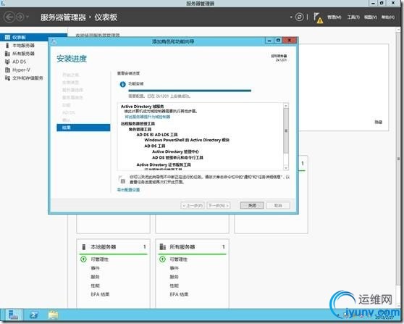This screenshot has width=404, height=324.
Task: Click 服务 in the 本地服务器 tile
Action: pos(95,277)
